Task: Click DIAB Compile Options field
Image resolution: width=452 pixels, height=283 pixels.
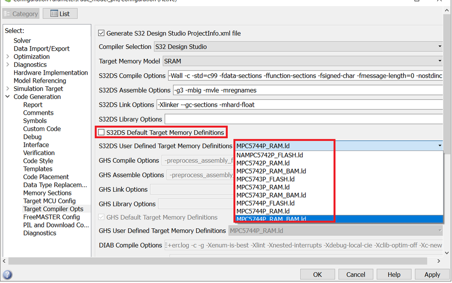Action: [x=304, y=245]
